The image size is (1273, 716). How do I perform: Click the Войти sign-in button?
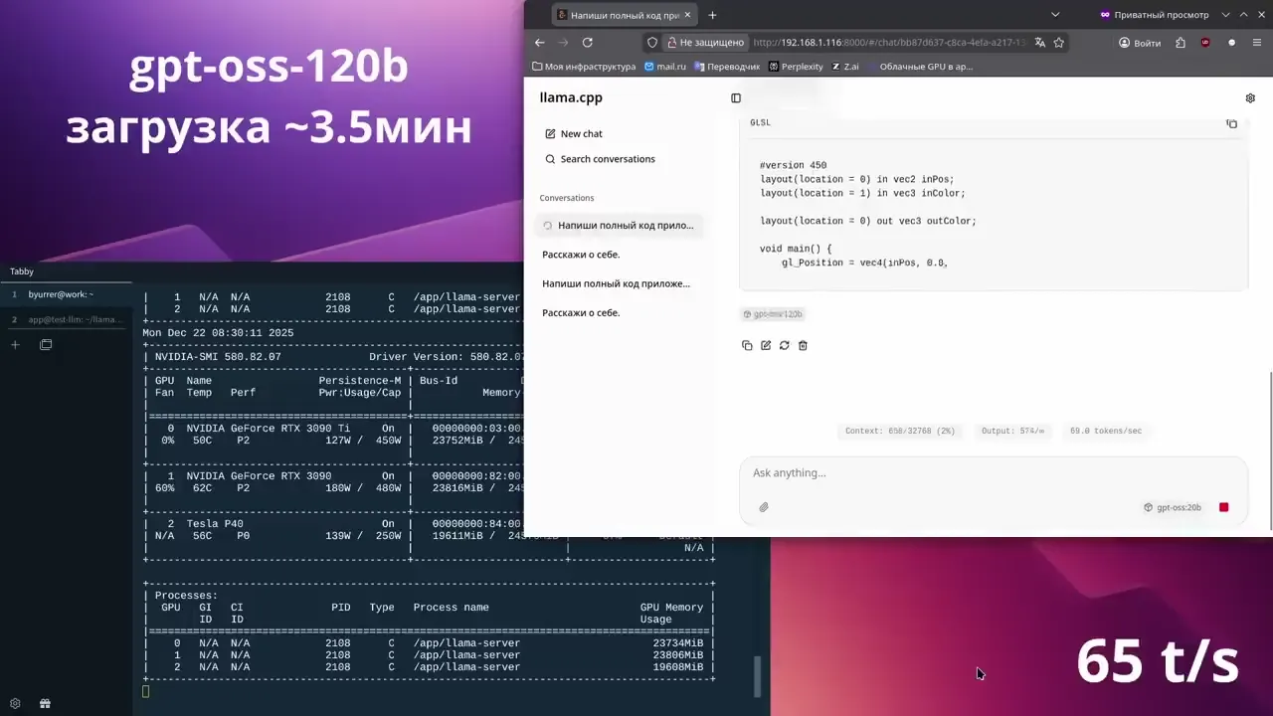point(1140,43)
